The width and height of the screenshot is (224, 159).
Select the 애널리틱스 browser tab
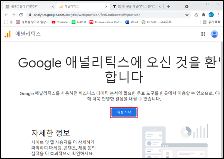83,6
